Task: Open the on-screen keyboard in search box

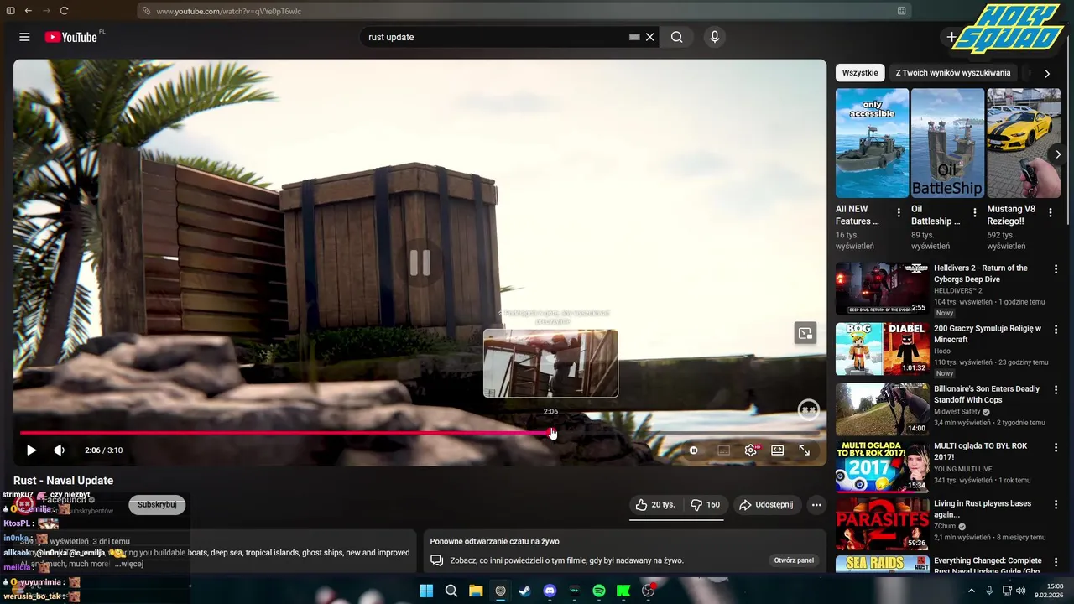Action: (x=634, y=37)
